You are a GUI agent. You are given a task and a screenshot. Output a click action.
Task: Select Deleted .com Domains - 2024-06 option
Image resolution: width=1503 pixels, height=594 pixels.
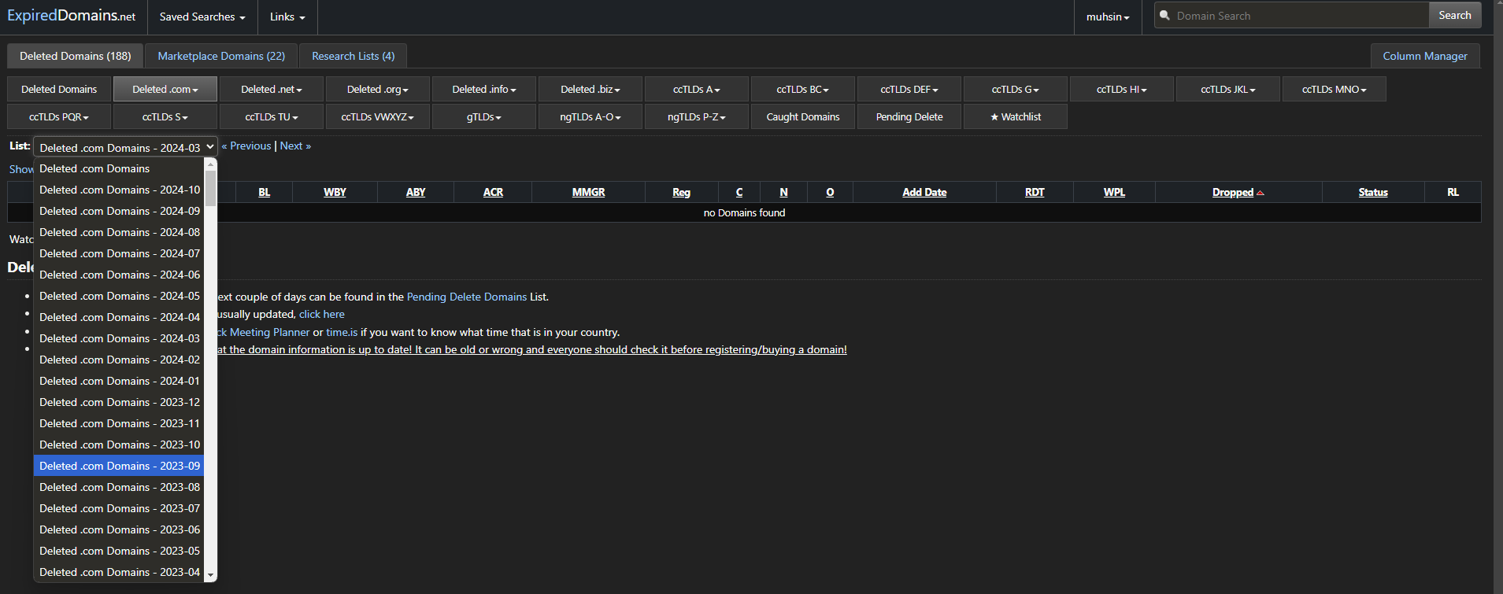point(119,275)
